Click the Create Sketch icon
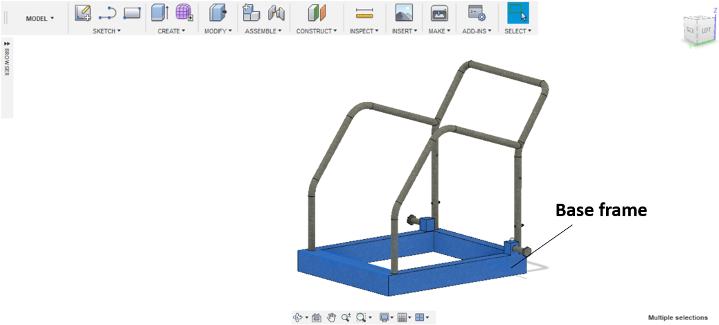Viewport: 719px width, 325px height. coord(83,13)
